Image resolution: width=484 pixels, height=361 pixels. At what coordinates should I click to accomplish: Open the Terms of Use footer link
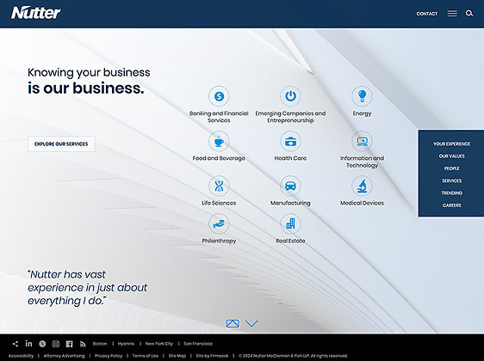pyautogui.click(x=146, y=356)
